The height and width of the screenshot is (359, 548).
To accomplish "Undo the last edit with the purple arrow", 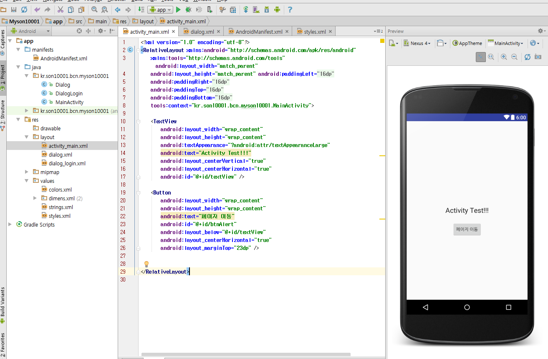I will (38, 10).
